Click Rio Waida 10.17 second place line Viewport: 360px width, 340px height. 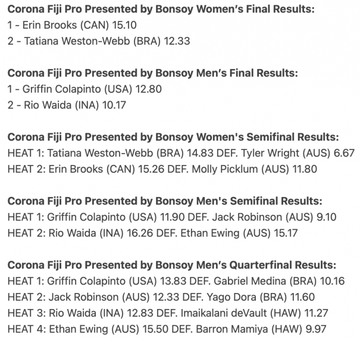pos(67,105)
